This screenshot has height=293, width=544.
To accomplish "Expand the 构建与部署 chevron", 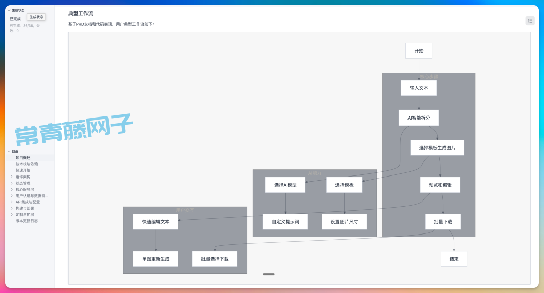I will [12, 208].
